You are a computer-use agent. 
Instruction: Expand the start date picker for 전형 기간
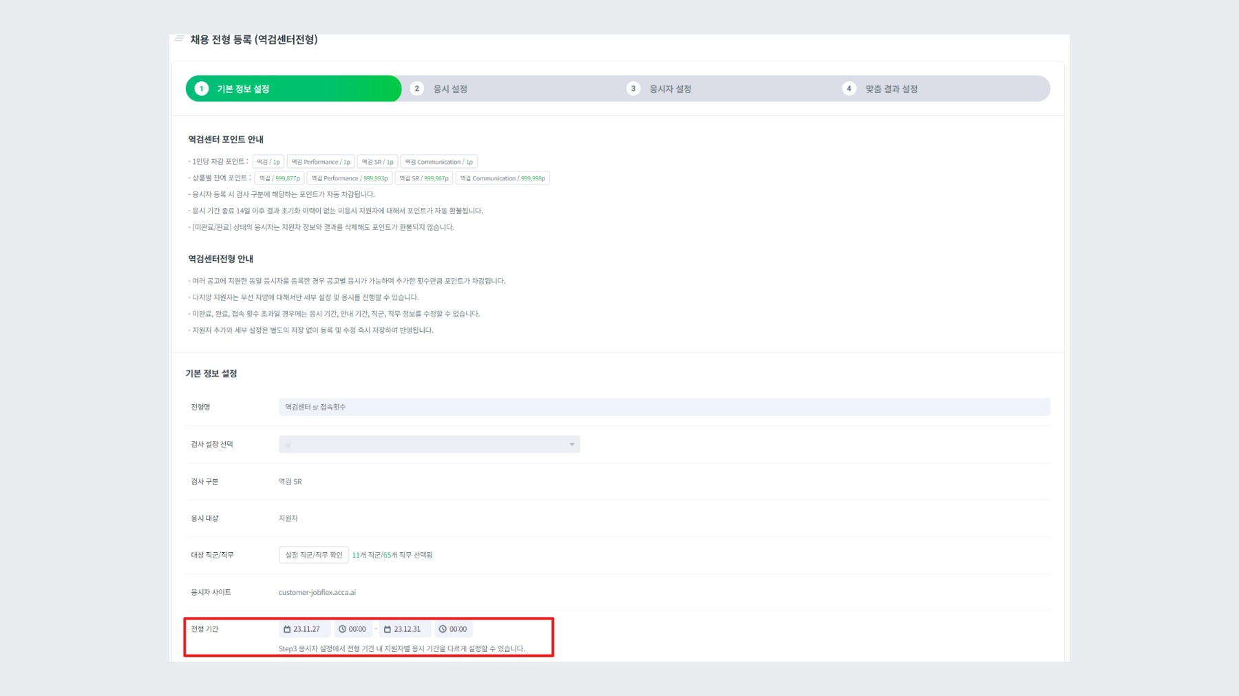pyautogui.click(x=303, y=629)
